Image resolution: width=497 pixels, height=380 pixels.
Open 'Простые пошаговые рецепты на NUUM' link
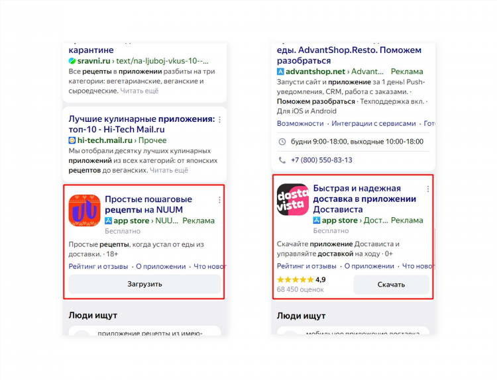(x=148, y=205)
